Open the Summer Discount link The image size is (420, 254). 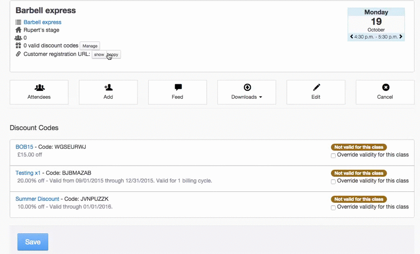pyautogui.click(x=37, y=199)
